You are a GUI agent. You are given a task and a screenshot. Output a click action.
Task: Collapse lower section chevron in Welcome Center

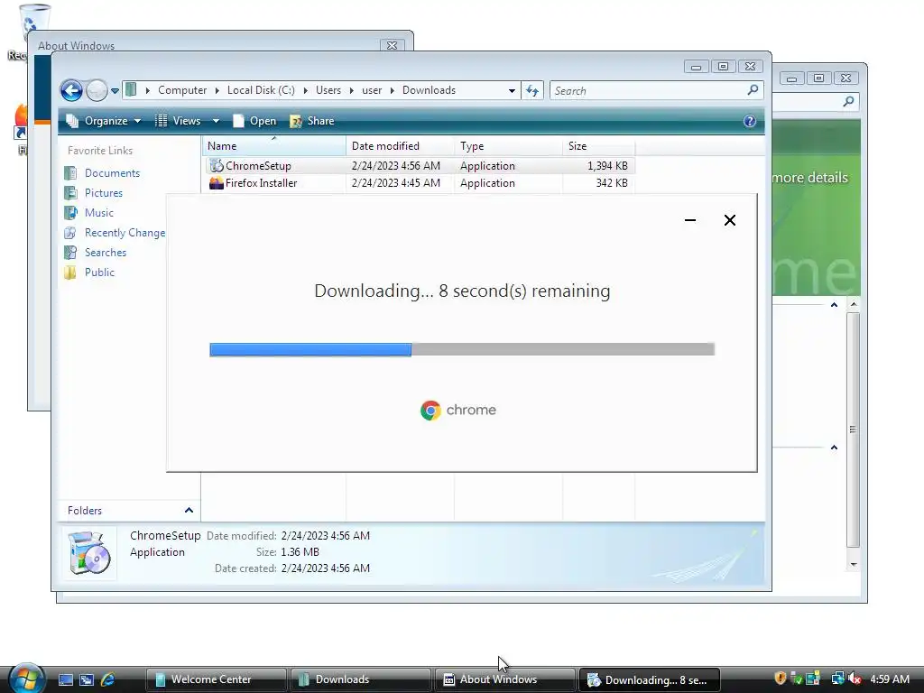click(834, 448)
